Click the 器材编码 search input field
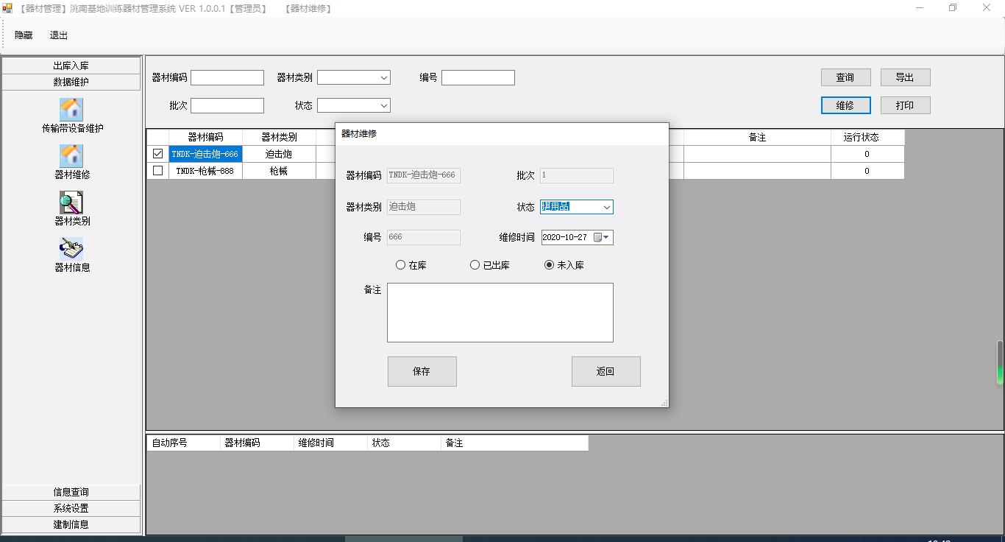Viewport: 1005px width, 542px height. tap(227, 77)
